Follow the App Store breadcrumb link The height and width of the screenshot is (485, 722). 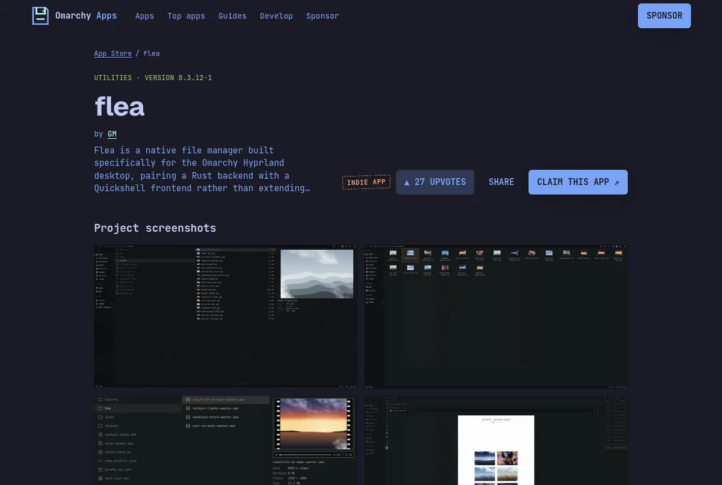pos(113,54)
